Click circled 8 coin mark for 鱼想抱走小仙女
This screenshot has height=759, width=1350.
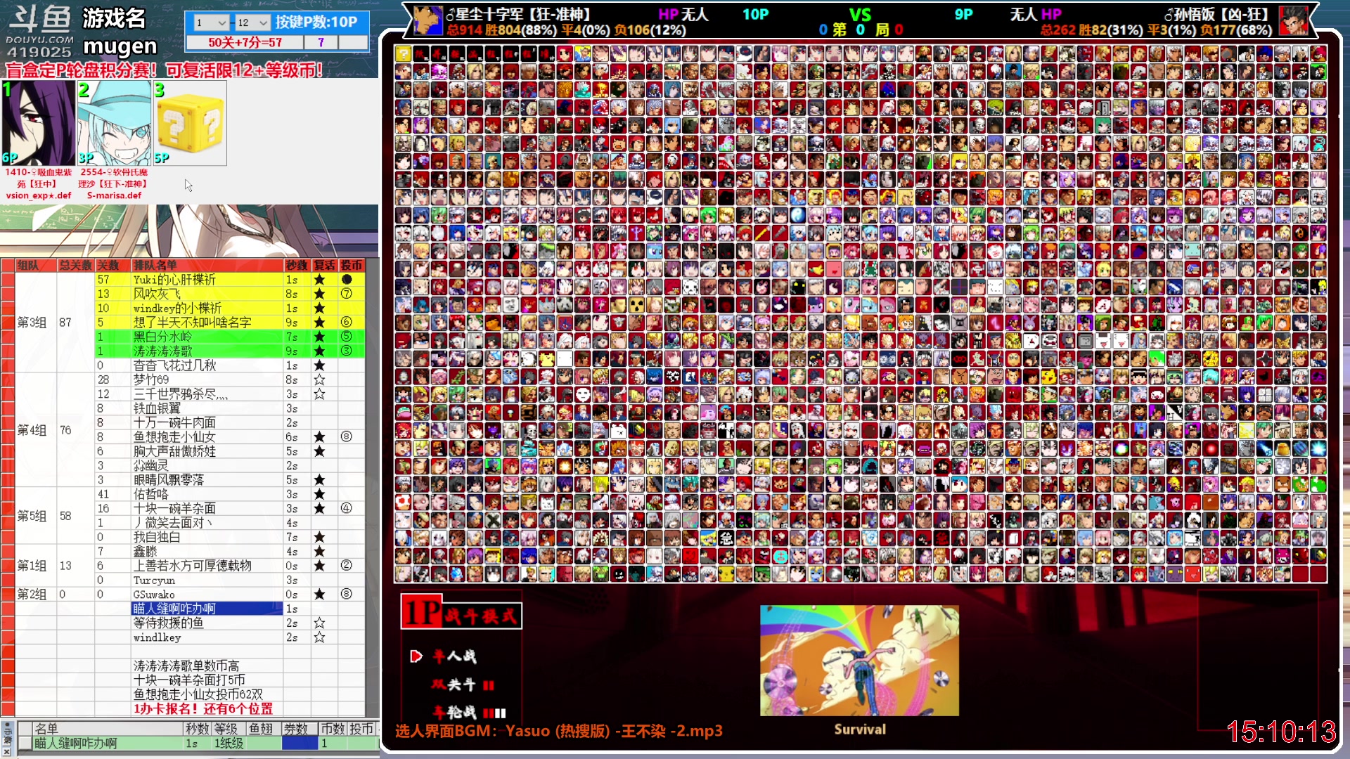click(x=347, y=437)
